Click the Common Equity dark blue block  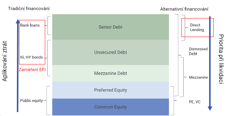[x=110, y=107]
